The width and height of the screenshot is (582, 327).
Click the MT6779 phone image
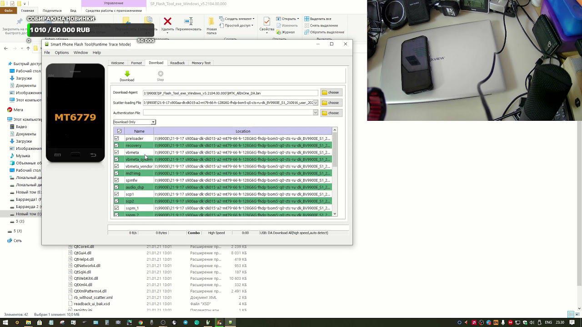75,113
